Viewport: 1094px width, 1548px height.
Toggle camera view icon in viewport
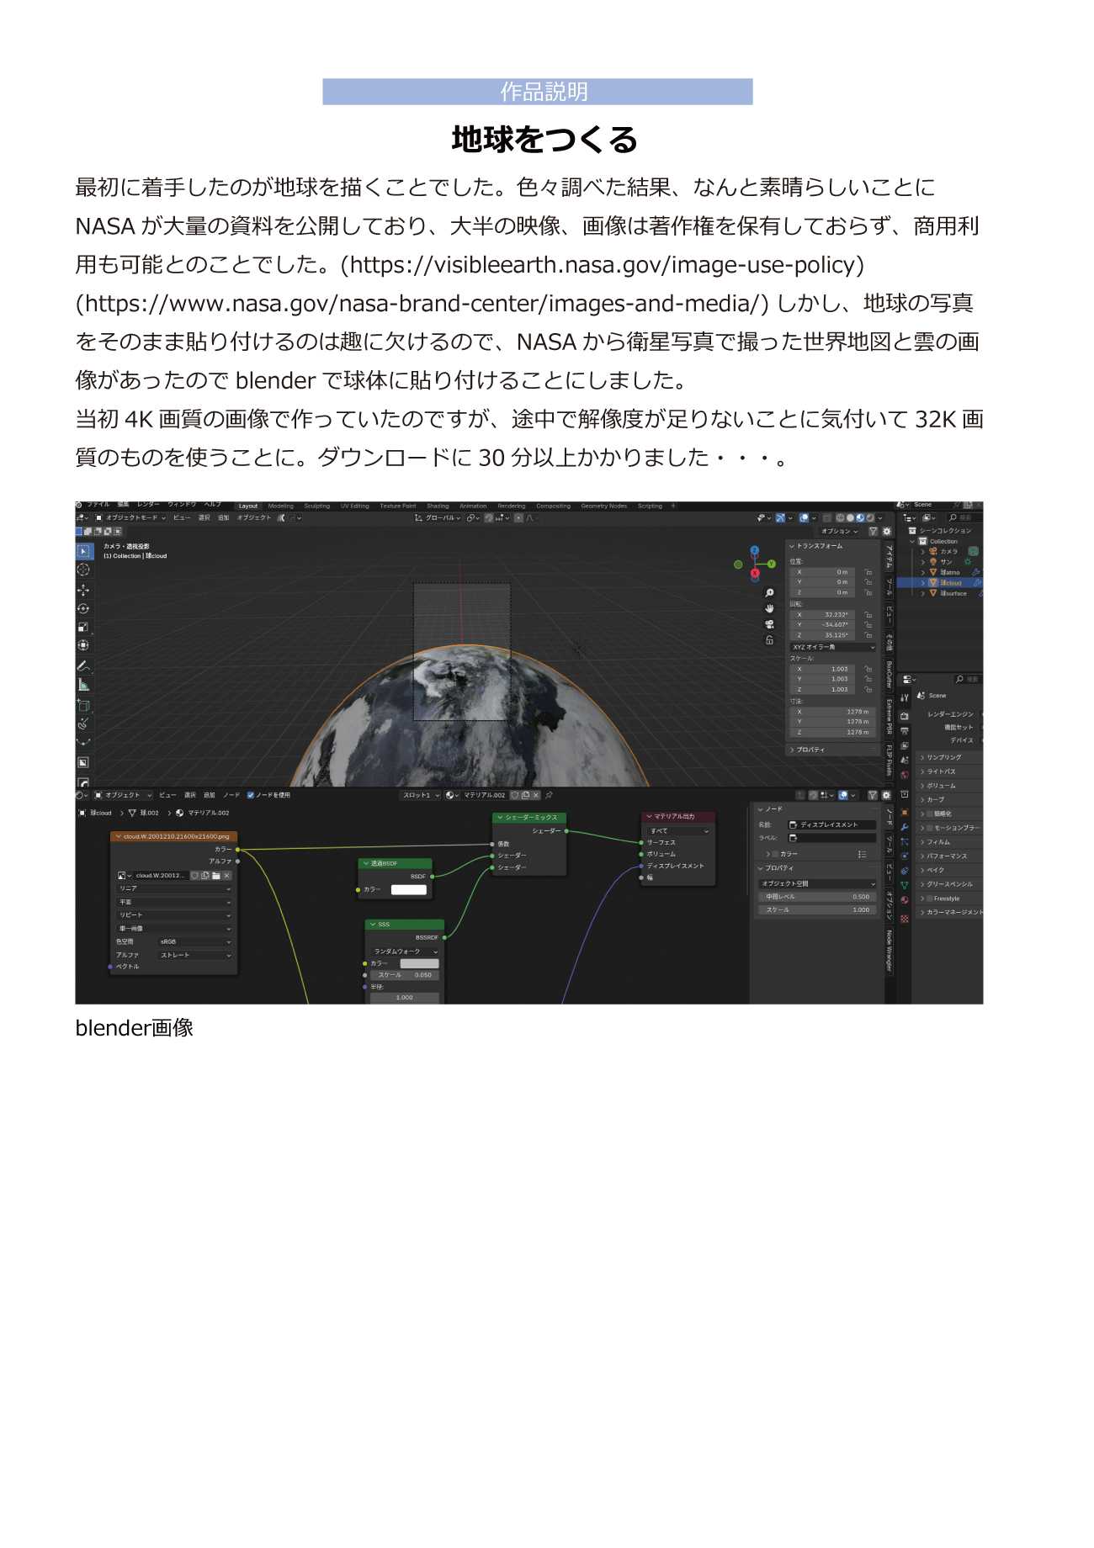[769, 624]
